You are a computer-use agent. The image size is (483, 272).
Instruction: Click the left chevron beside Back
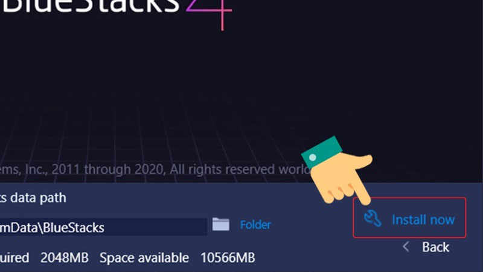(x=406, y=247)
